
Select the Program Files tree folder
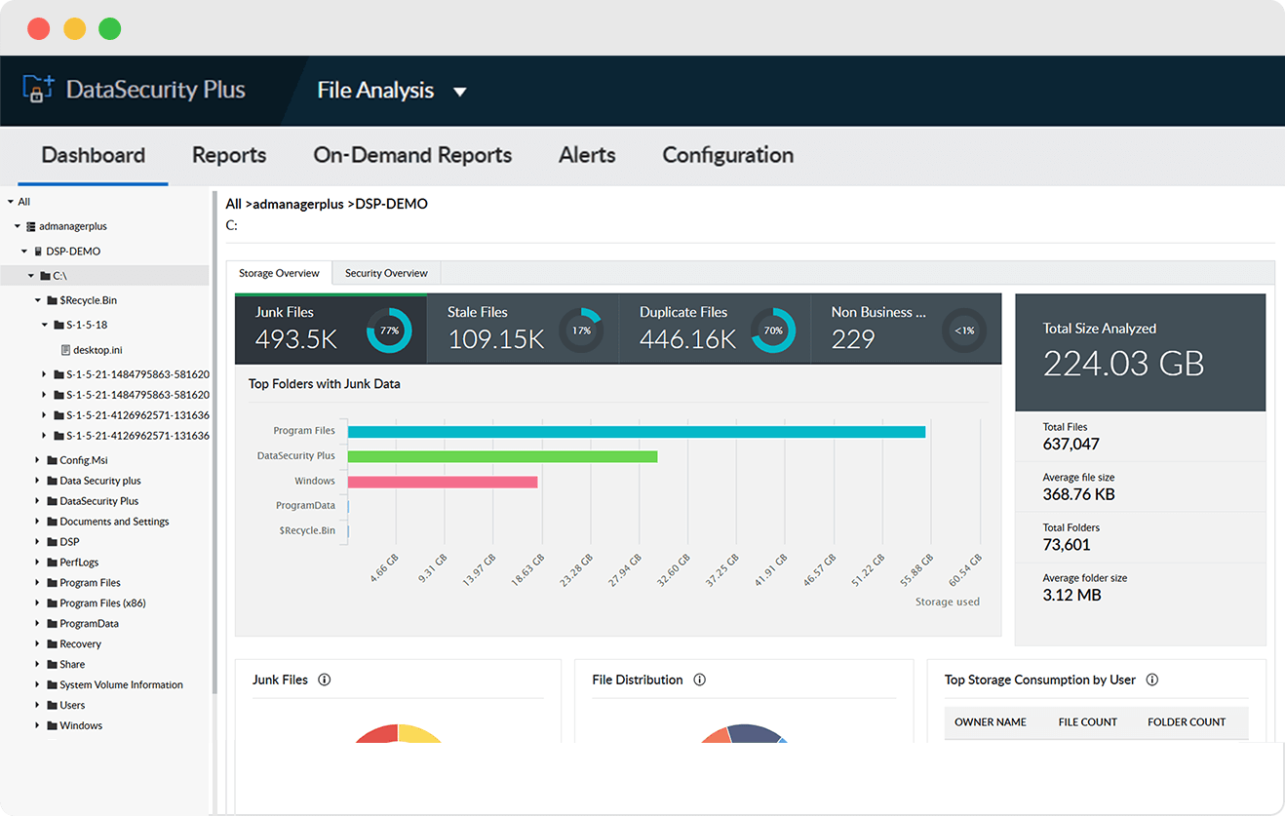tap(90, 583)
